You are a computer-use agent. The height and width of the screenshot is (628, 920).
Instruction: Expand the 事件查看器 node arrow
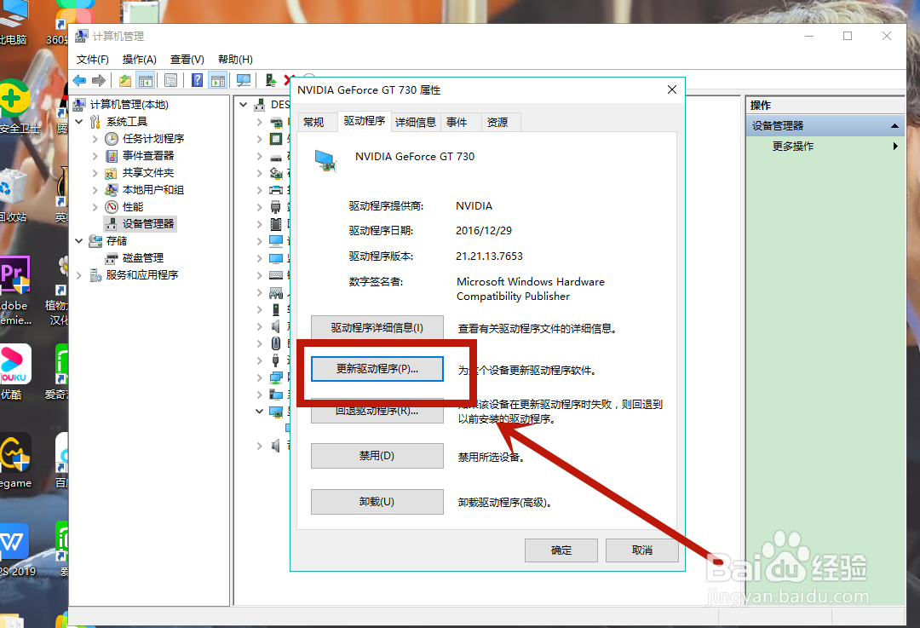coord(95,156)
